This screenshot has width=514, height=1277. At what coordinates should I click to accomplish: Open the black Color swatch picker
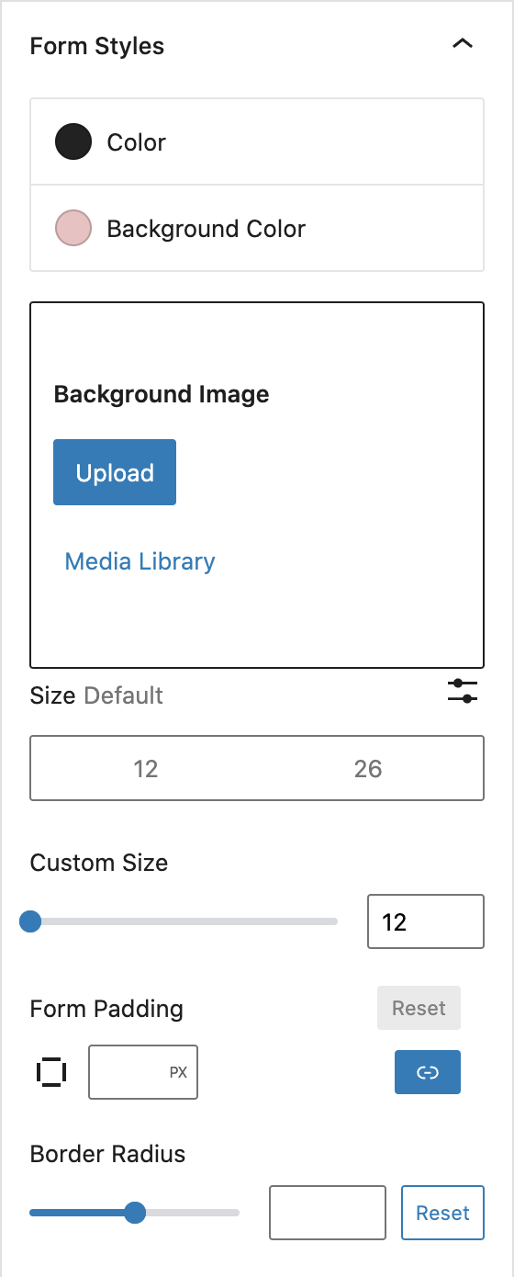pos(73,142)
